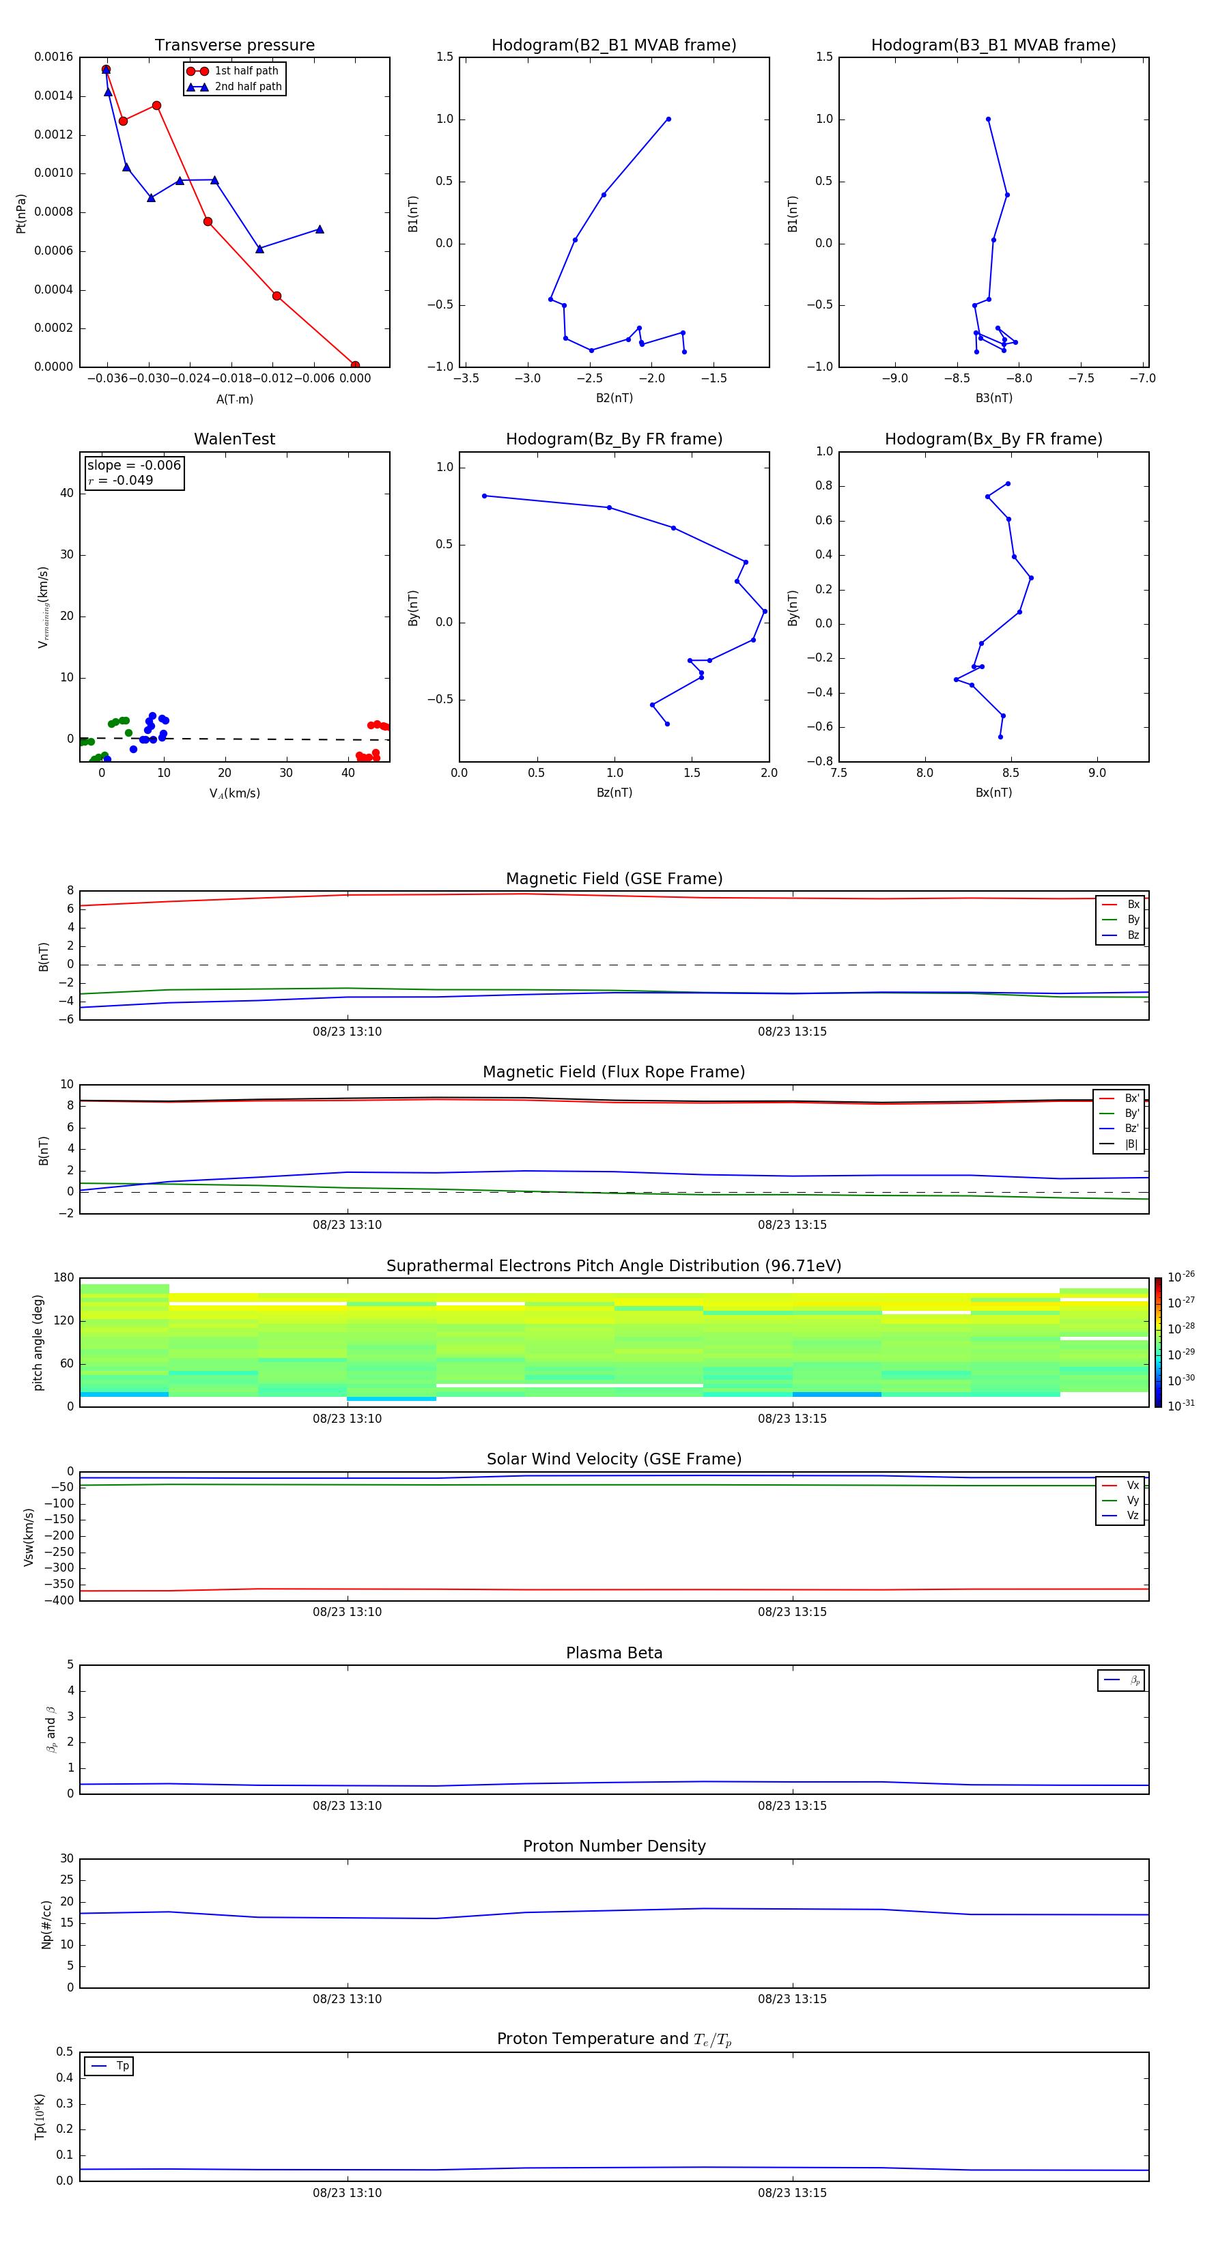Click the 'Hodogram(Bx_By FR frame)' title
Viewport: 1229px width, 2253px height.
(993, 439)
